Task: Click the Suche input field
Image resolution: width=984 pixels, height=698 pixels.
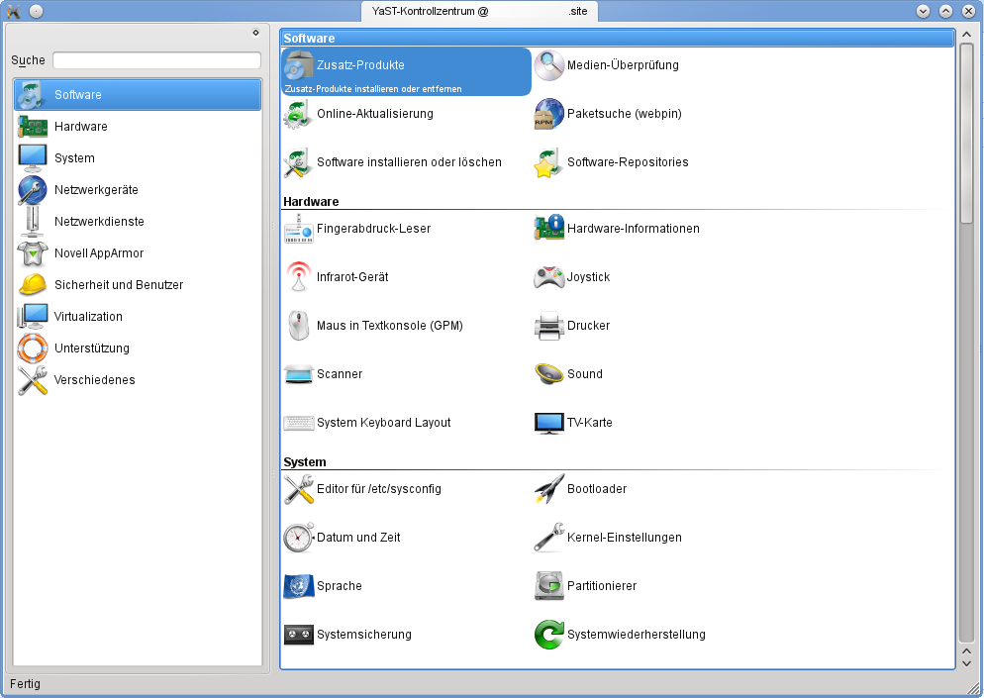Action: pyautogui.click(x=156, y=60)
